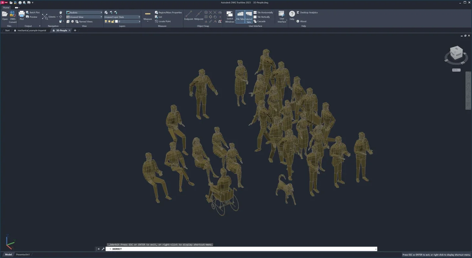Click the Open folder icon in quick access toolbar

pos(11,3)
